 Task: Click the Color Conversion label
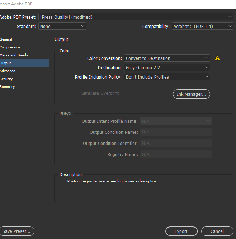click(x=104, y=58)
